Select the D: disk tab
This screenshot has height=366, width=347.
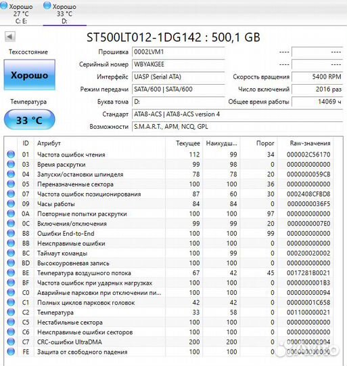[x=64, y=13]
